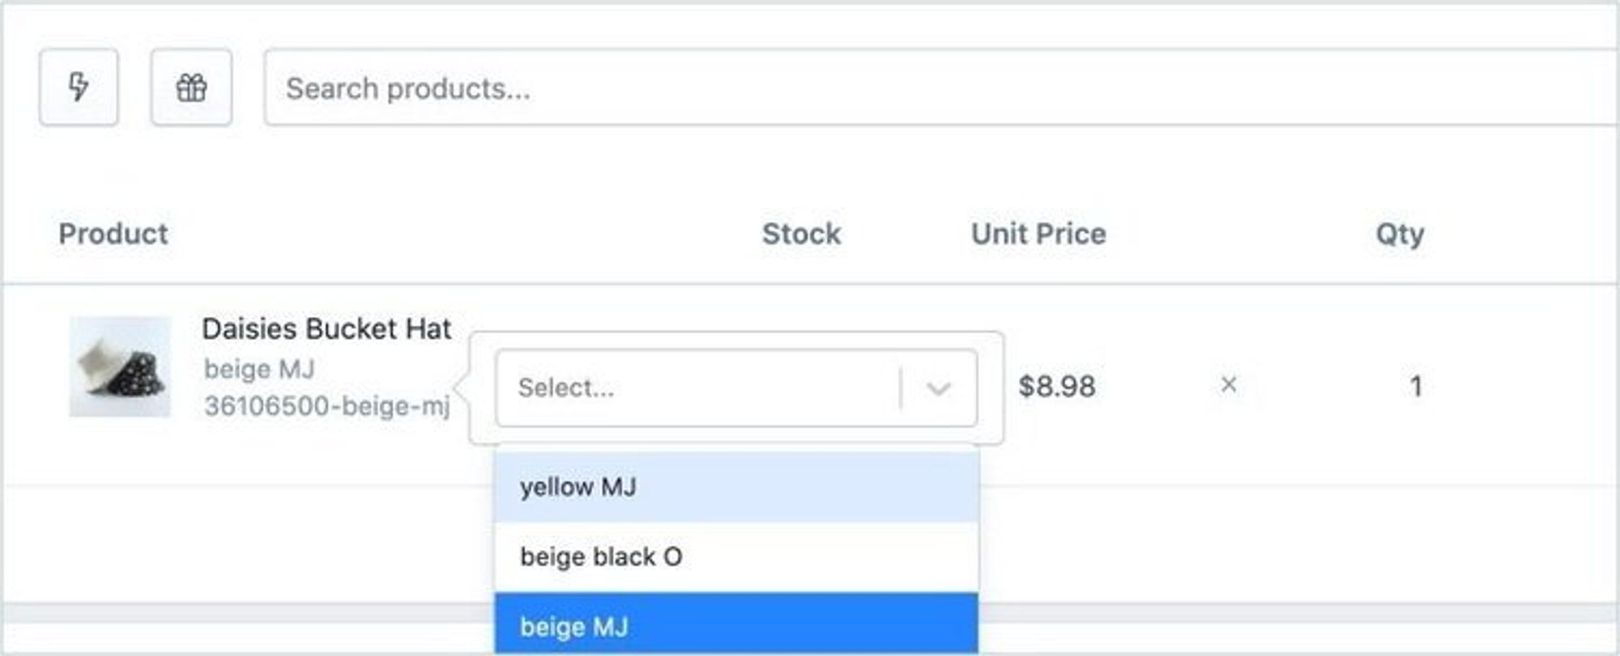Select the beige MJ variant option

tap(736, 624)
